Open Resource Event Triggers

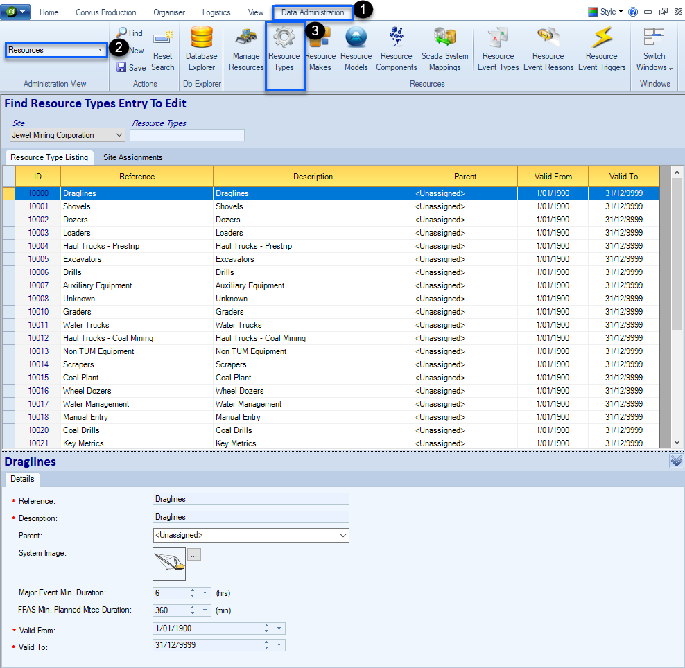click(x=602, y=48)
